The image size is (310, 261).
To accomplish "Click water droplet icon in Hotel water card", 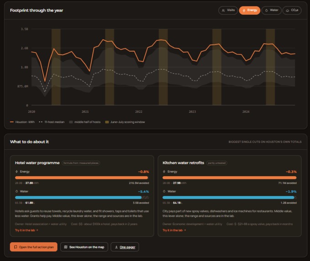I will click(x=16, y=191).
